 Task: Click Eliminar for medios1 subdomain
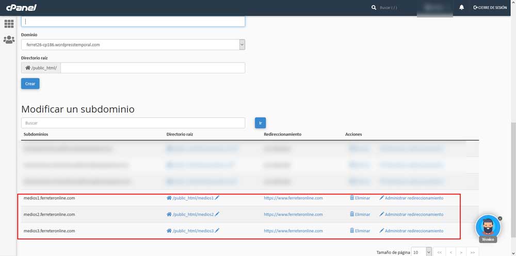click(360, 198)
